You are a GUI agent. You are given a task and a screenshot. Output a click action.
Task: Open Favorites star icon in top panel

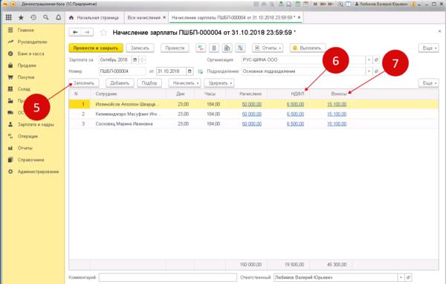point(21,18)
